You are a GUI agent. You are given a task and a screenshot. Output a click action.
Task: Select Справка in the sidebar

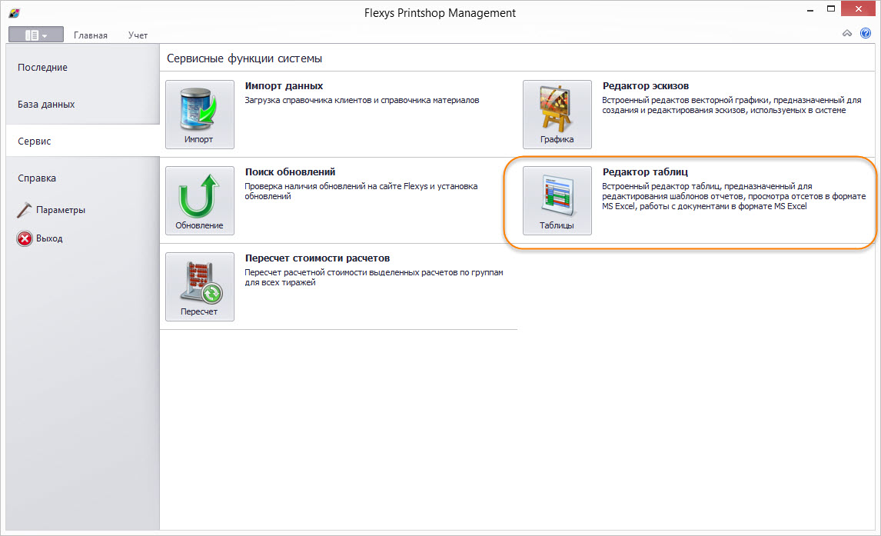coord(82,178)
